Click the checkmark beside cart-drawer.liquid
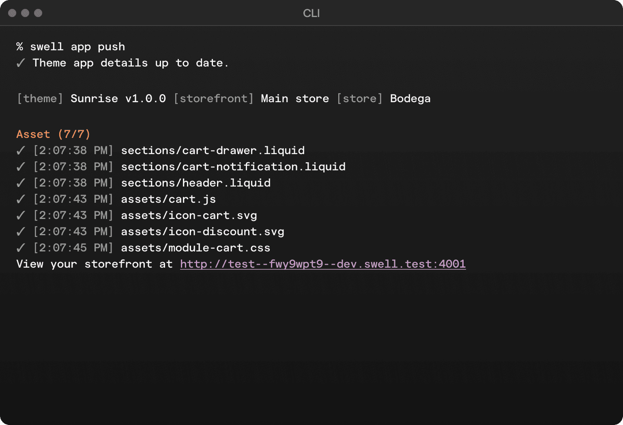Screen dimensions: 623x425 pyautogui.click(x=21, y=151)
